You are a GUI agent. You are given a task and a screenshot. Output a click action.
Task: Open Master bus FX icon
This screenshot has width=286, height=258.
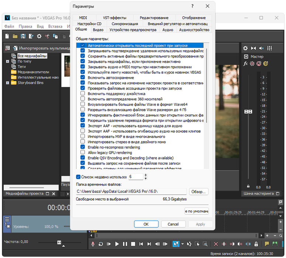coord(246,64)
